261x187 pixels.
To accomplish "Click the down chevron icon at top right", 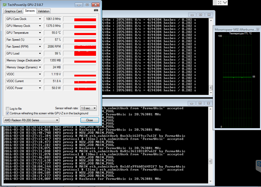I will coord(225,2).
